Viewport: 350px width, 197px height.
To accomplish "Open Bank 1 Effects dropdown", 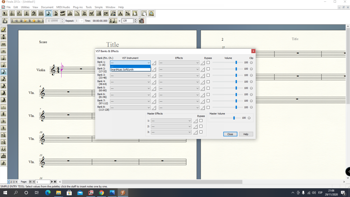I will click(x=179, y=63).
